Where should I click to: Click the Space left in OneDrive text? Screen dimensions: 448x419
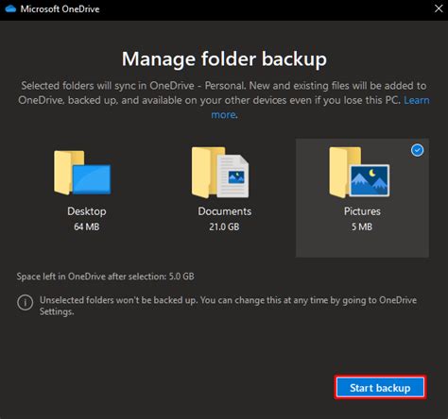click(105, 277)
